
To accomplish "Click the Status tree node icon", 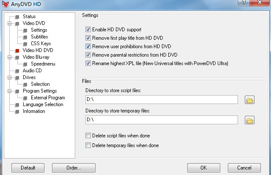I will point(17,17).
